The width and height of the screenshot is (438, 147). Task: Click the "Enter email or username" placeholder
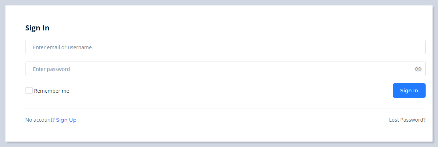click(62, 47)
